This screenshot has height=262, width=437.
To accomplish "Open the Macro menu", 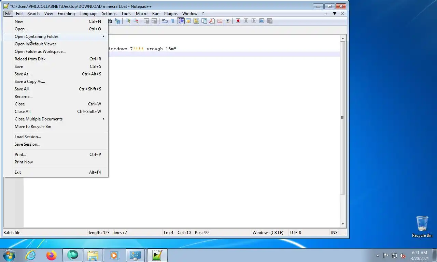I will (142, 14).
